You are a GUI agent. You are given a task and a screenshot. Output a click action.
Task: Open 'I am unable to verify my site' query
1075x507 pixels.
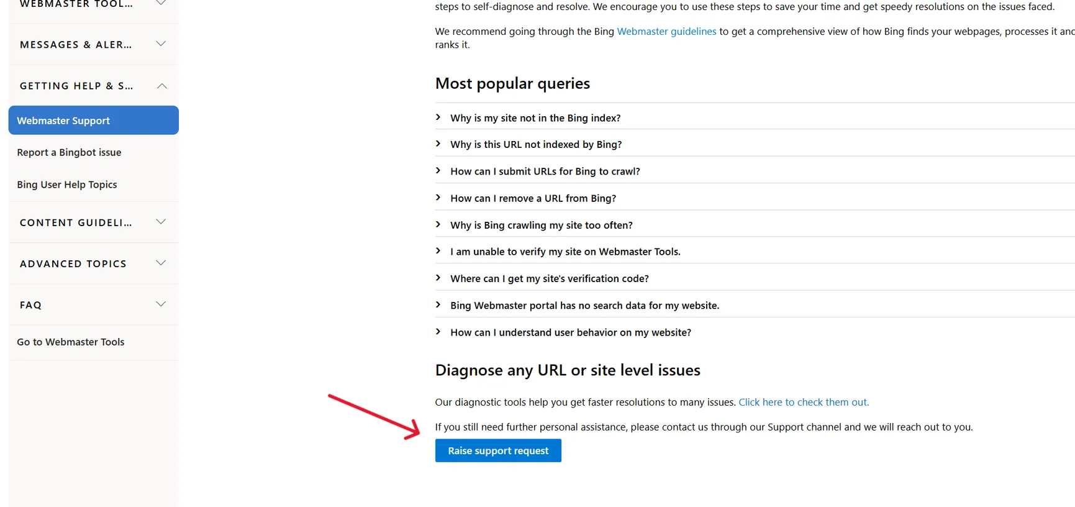[565, 252]
